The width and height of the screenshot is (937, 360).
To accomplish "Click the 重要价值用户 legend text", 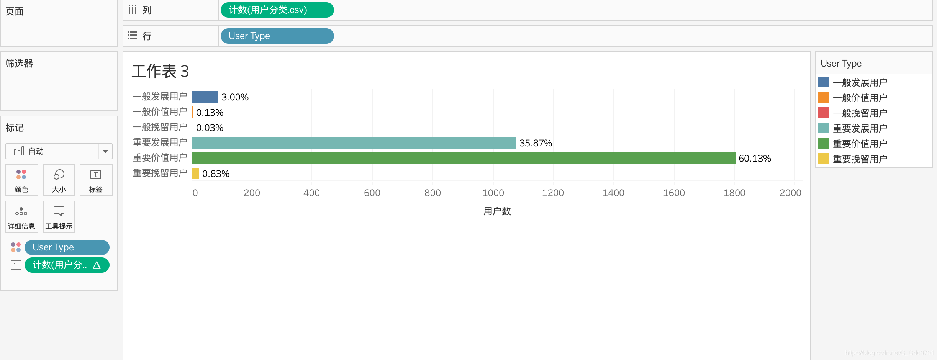I will (860, 144).
